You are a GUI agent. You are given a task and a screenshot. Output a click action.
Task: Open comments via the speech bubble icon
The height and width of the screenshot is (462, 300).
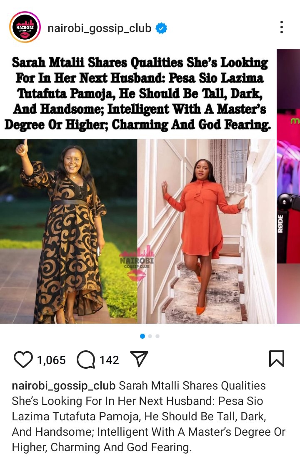(86, 360)
